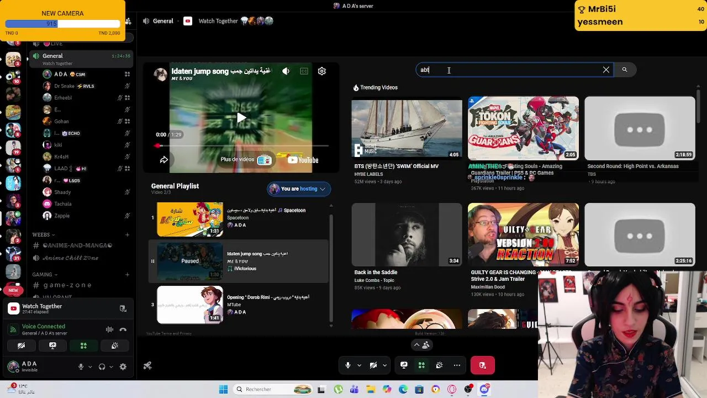This screenshot has width=707, height=398.
Task: Open Windows Start menu
Action: [x=223, y=390]
